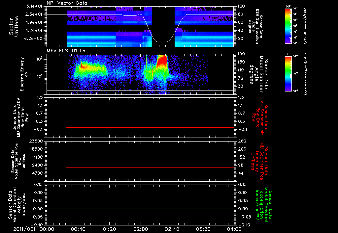The image size is (338, 233).
Task: Click the 02:40 time tick label
Action: click(172, 229)
